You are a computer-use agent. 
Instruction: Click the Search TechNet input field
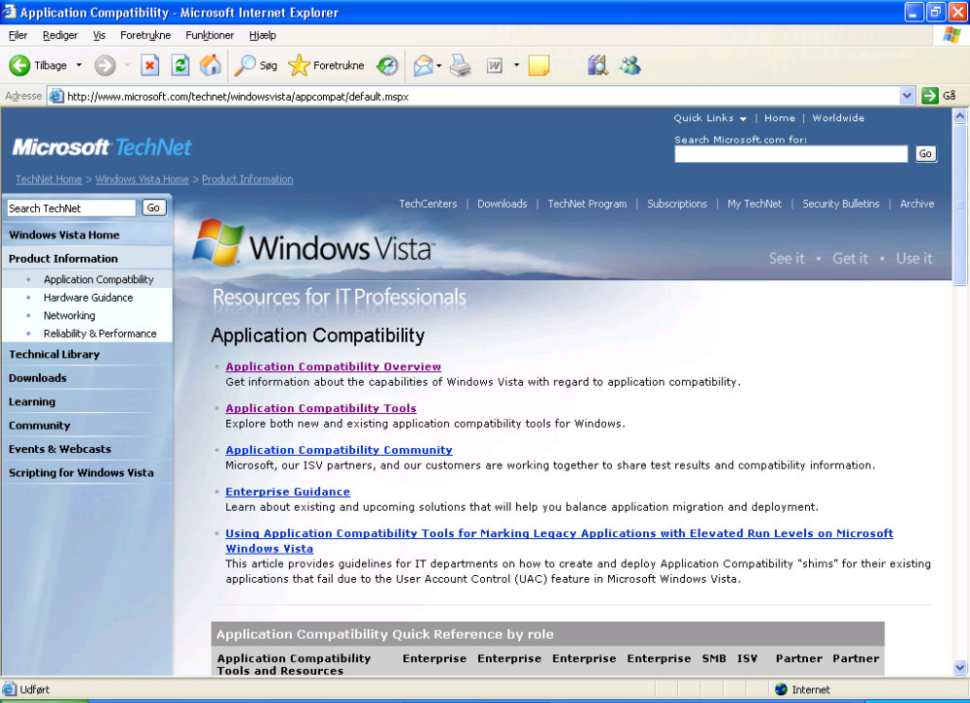tap(71, 208)
